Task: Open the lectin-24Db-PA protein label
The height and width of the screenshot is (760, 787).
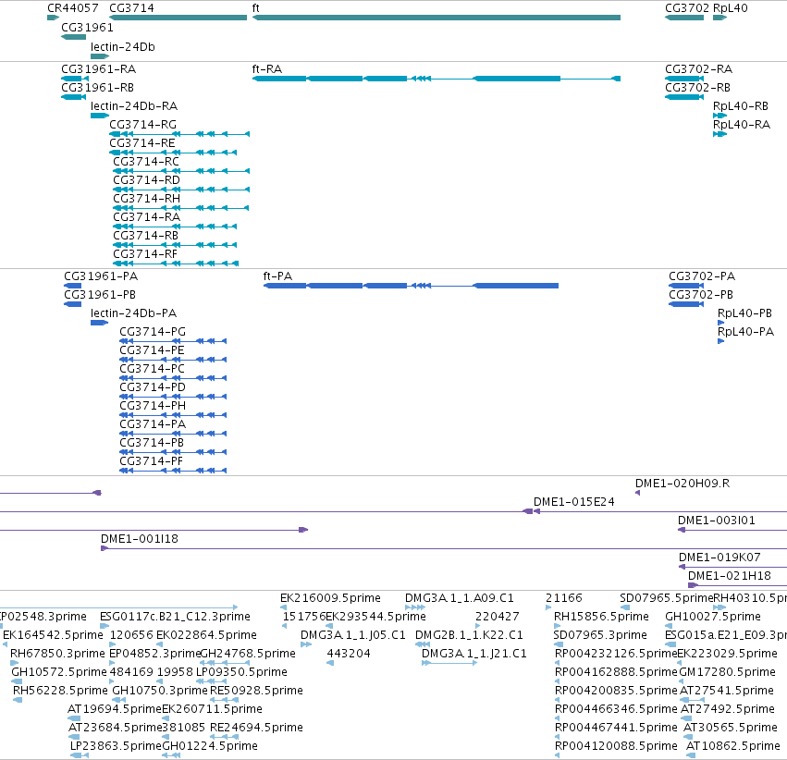Action: click(133, 313)
